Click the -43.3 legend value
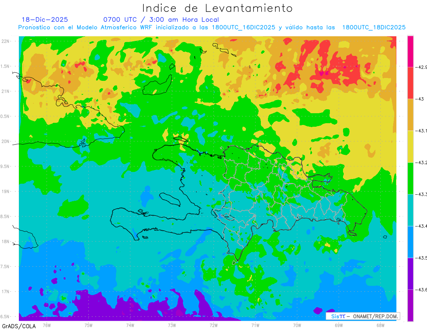427x330 pixels. (x=421, y=194)
